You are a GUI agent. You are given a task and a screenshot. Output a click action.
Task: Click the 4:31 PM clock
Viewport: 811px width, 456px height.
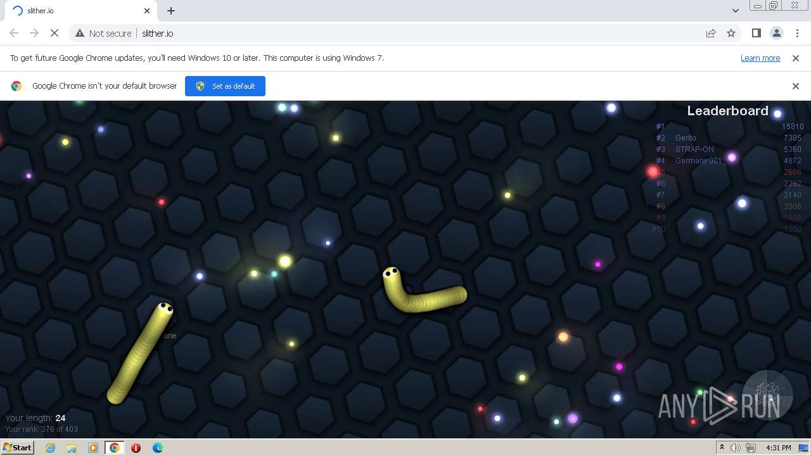coord(779,448)
